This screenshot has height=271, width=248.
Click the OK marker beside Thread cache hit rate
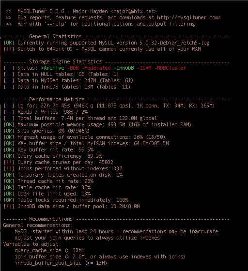pyautogui.click(x=9, y=181)
